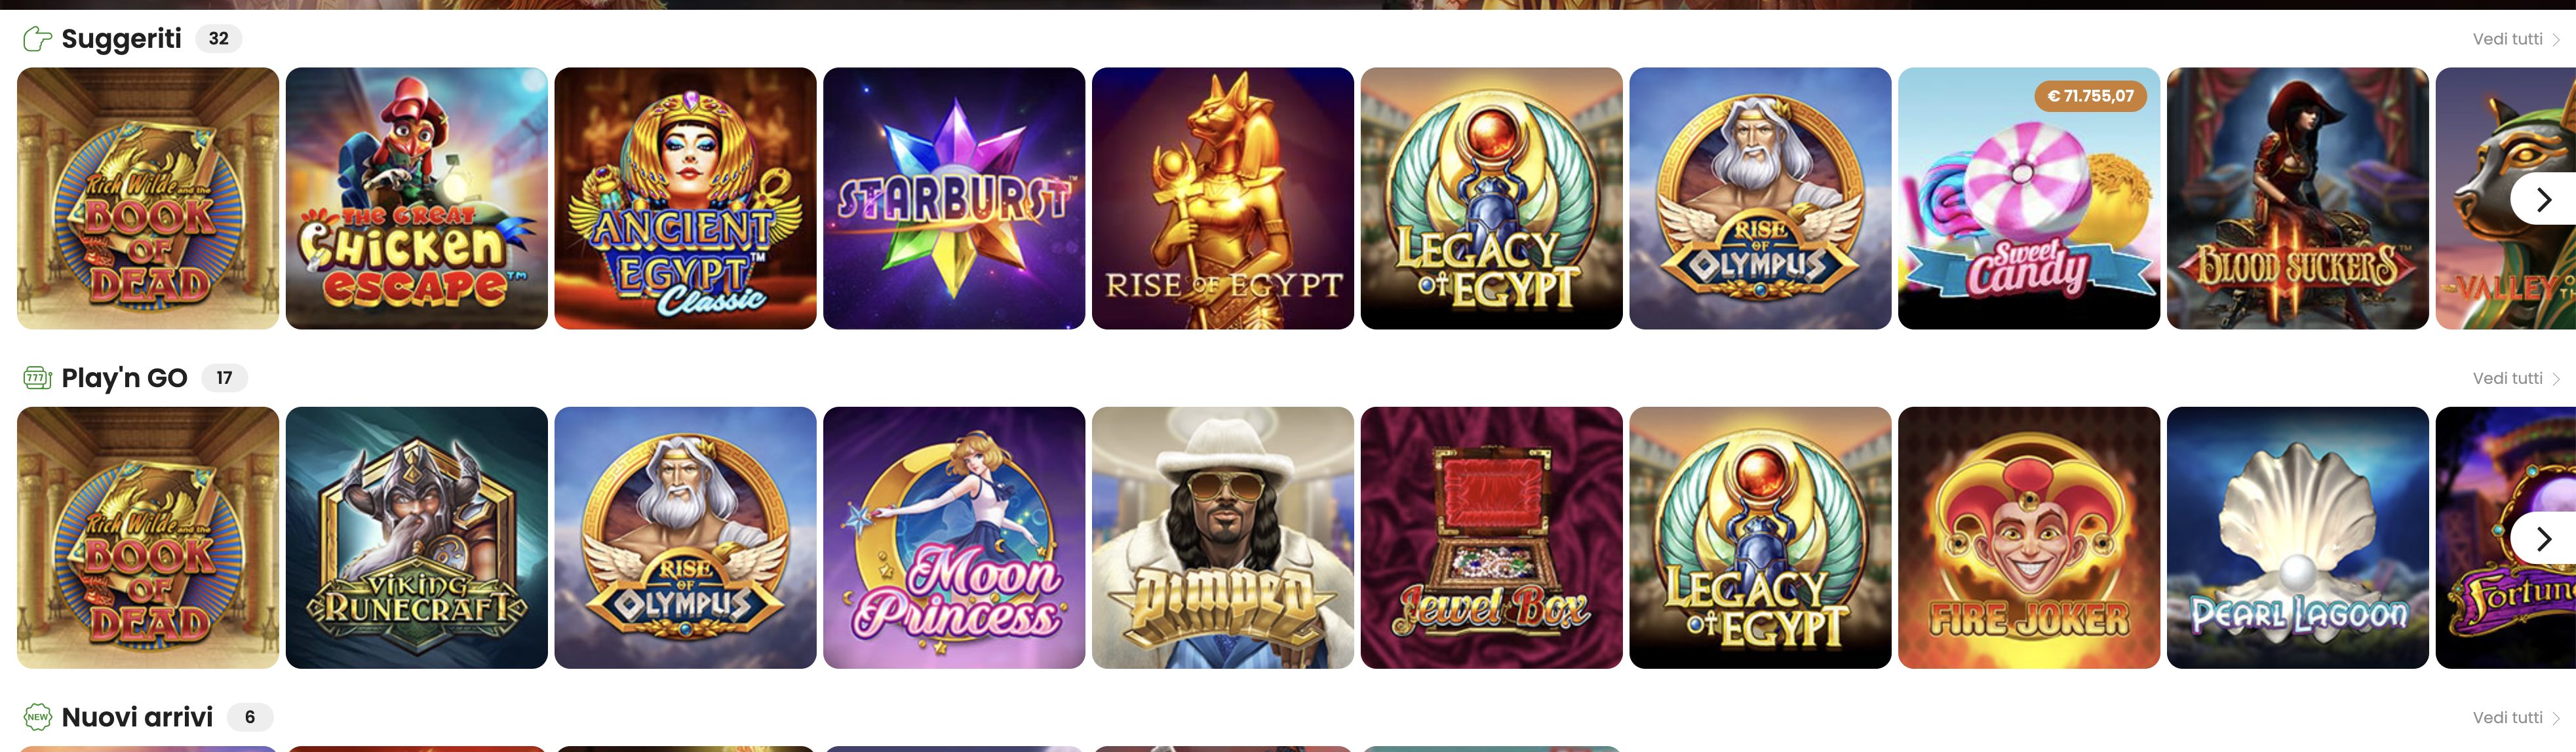
Task: Launch Moon Princess slot
Action: click(954, 537)
